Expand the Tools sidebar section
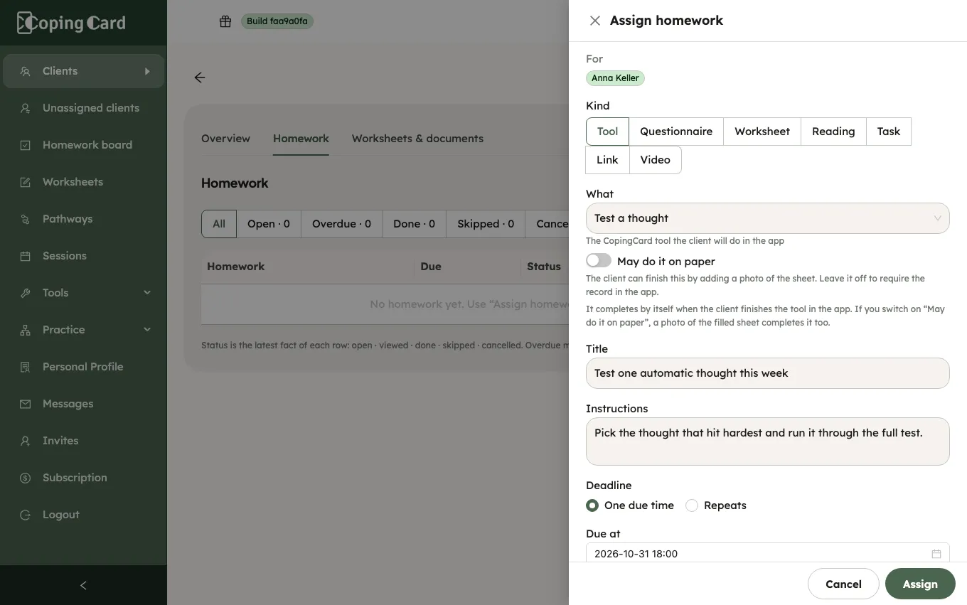This screenshot has width=967, height=605. tap(147, 293)
